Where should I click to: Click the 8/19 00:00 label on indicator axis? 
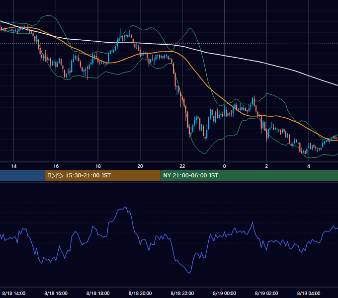click(x=224, y=293)
